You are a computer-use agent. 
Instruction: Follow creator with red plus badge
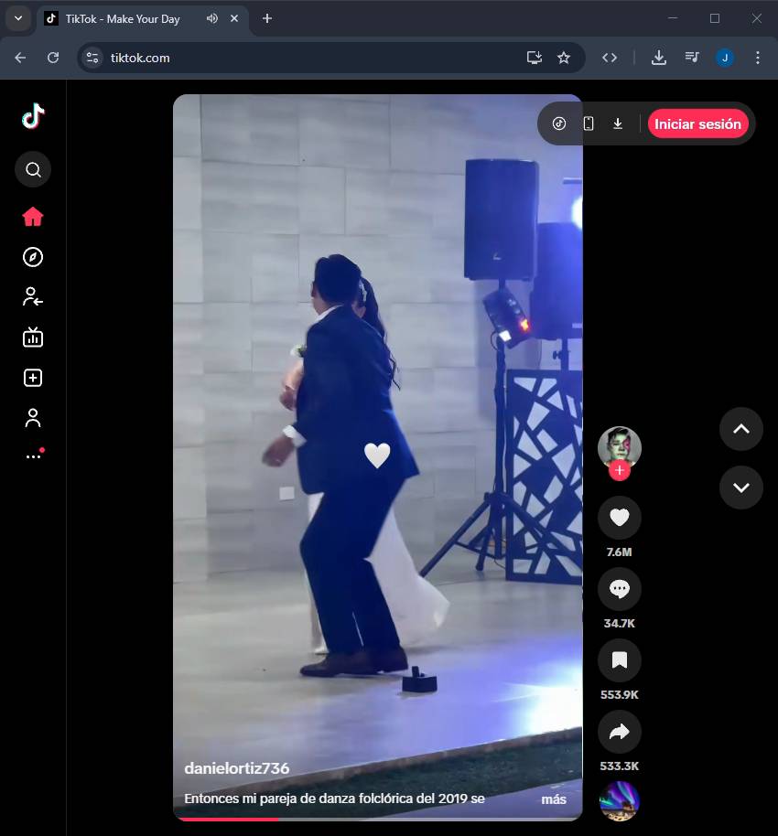pyautogui.click(x=620, y=471)
